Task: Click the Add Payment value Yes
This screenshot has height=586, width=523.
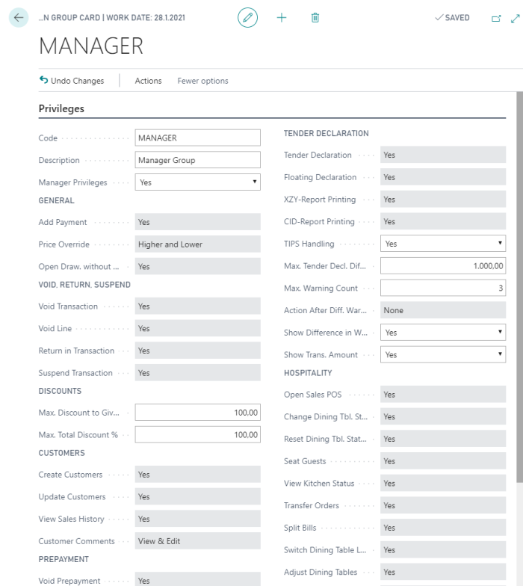Action: (197, 222)
